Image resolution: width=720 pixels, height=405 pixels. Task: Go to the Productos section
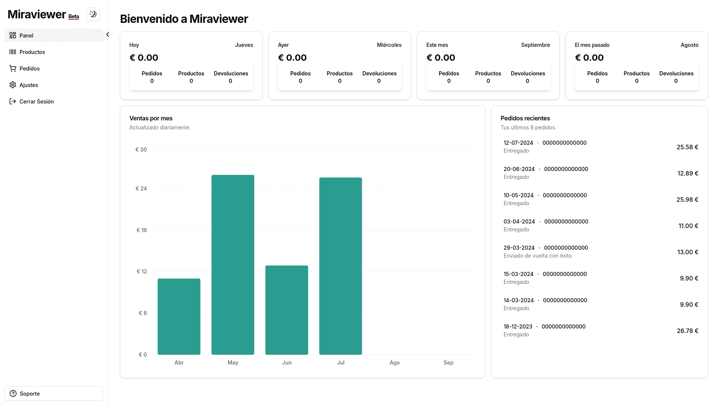click(54, 52)
